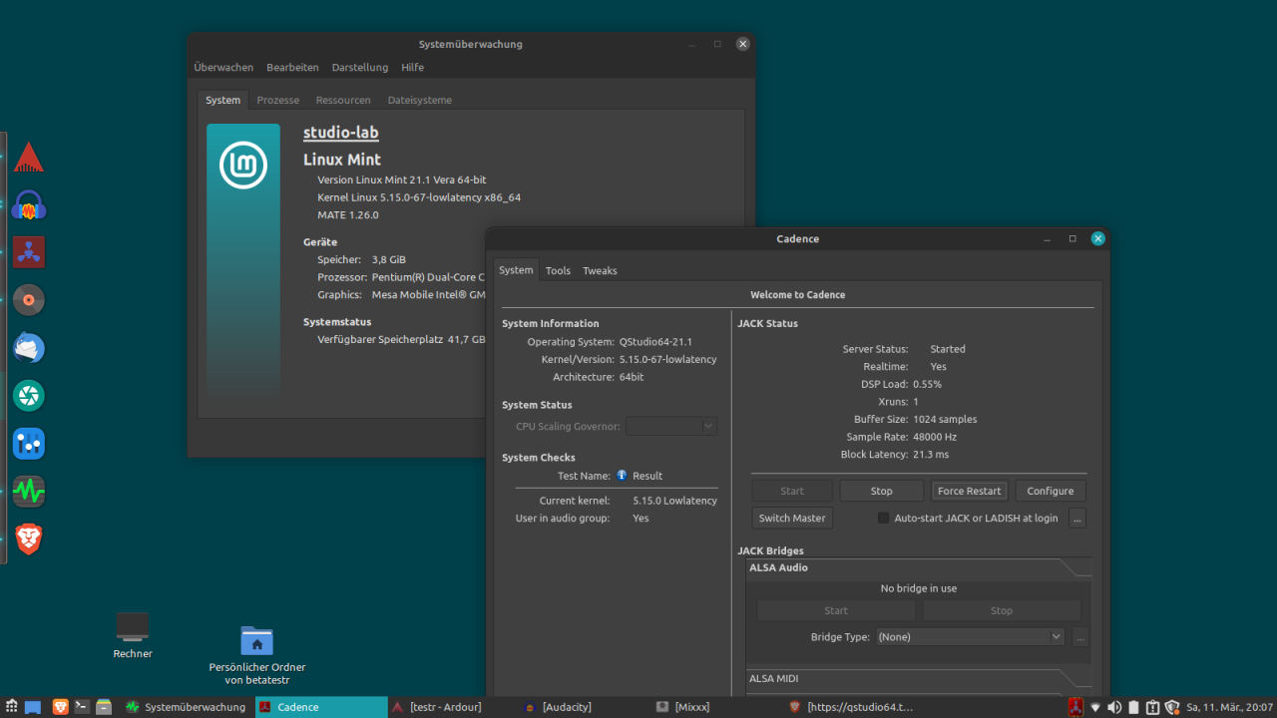
Task: Click the Rechner desktop icon
Action: point(133,627)
